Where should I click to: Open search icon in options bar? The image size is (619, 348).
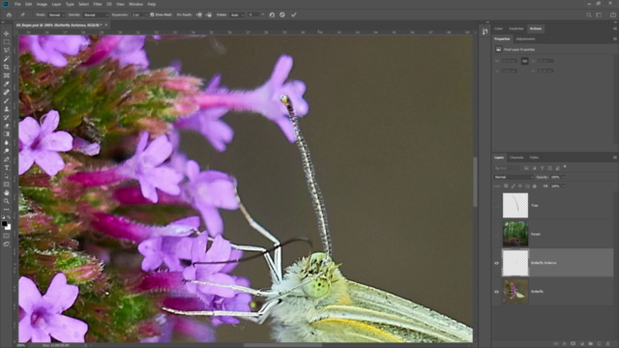point(589,14)
